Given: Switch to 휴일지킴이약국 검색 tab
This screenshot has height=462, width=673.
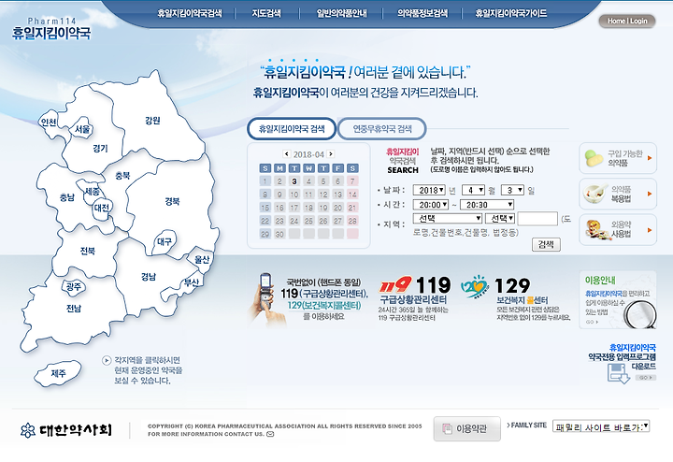Looking at the screenshot, I should click(292, 128).
